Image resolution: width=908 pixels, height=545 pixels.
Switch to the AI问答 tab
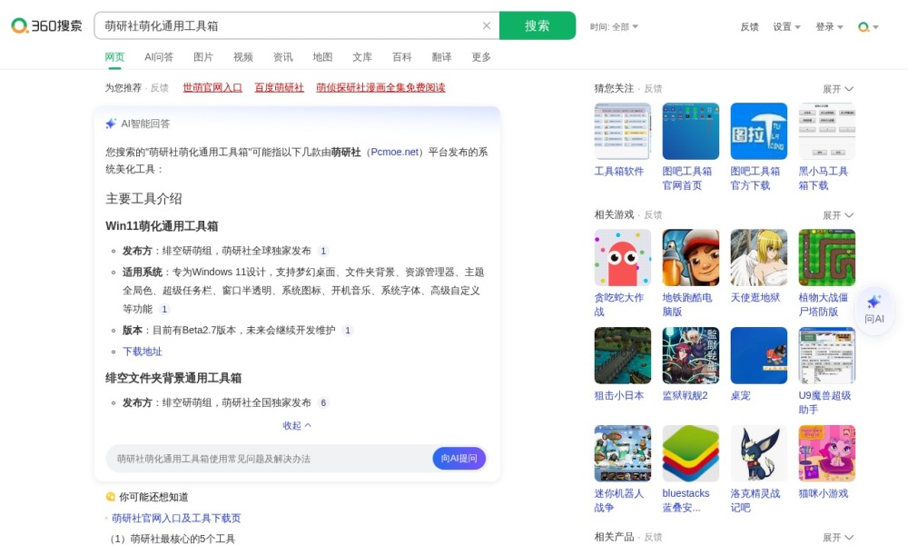[x=159, y=56]
